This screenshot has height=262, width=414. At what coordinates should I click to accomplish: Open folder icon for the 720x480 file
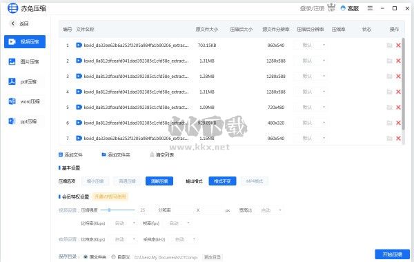389,108
